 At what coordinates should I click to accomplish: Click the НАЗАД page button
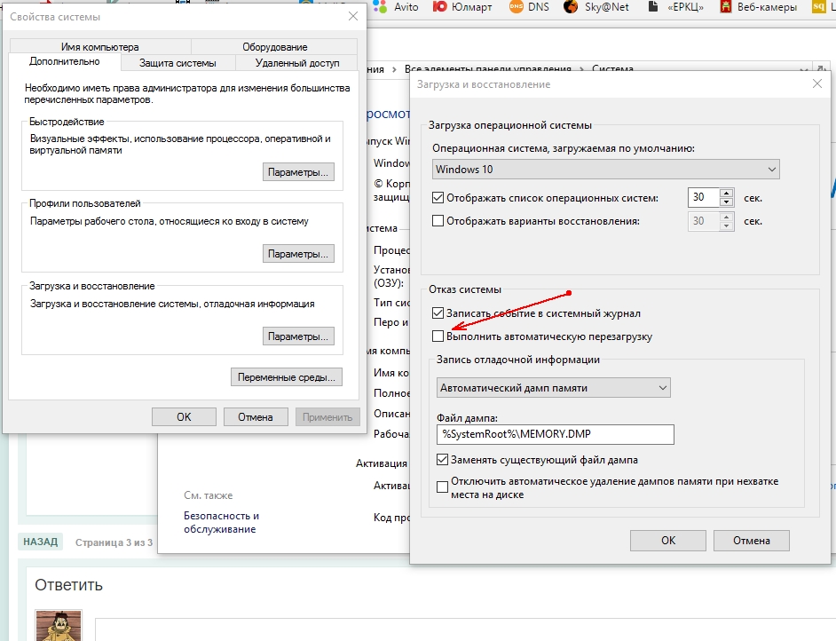click(x=41, y=542)
